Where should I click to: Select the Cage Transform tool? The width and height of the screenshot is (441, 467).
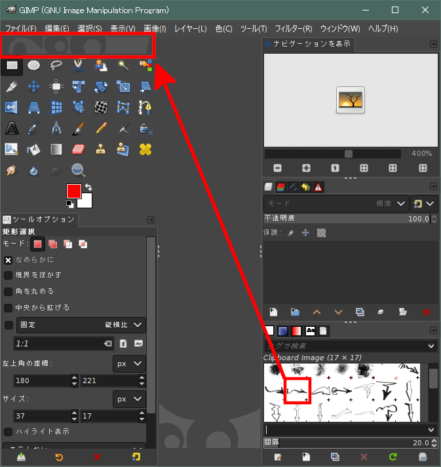[x=123, y=107]
